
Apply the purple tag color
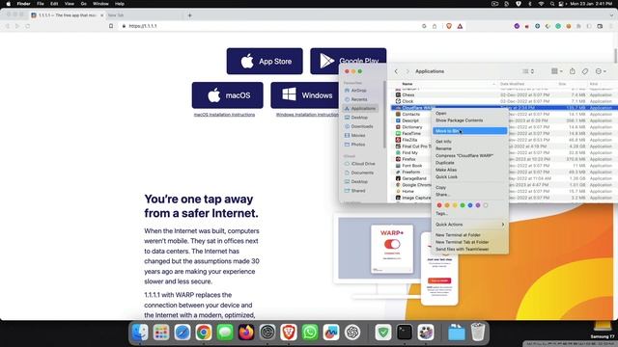pyautogui.click(x=478, y=205)
